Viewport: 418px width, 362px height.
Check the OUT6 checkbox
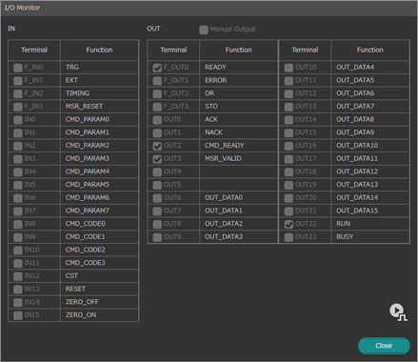click(x=157, y=198)
